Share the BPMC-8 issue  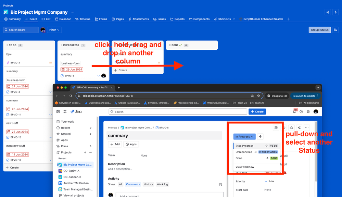(299, 128)
